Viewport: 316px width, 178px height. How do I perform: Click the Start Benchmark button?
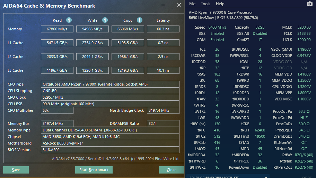click(94, 170)
